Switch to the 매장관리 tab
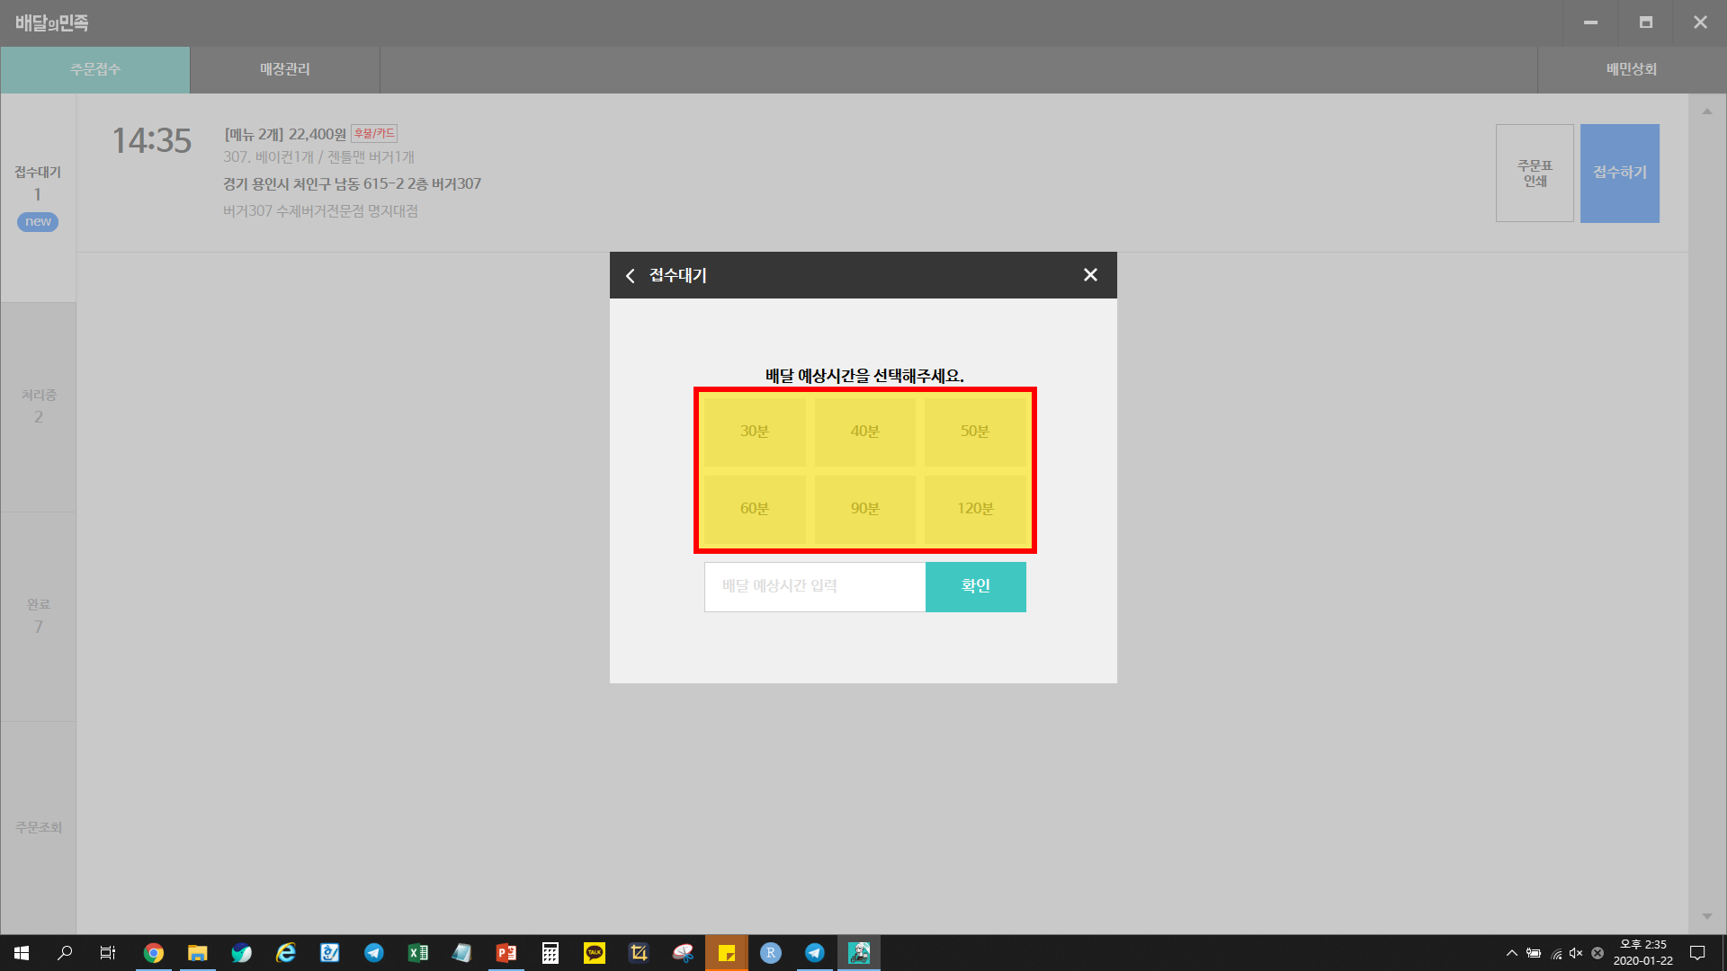1727x971 pixels. coord(284,69)
